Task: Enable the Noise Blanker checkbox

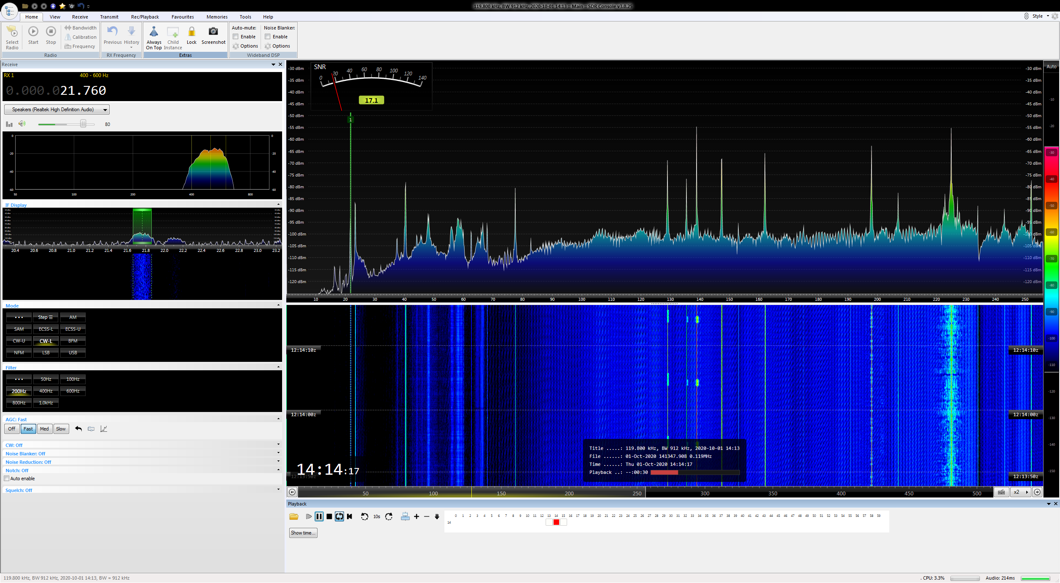Action: (x=268, y=37)
